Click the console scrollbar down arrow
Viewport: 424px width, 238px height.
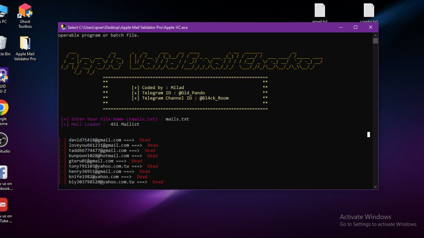click(375, 187)
